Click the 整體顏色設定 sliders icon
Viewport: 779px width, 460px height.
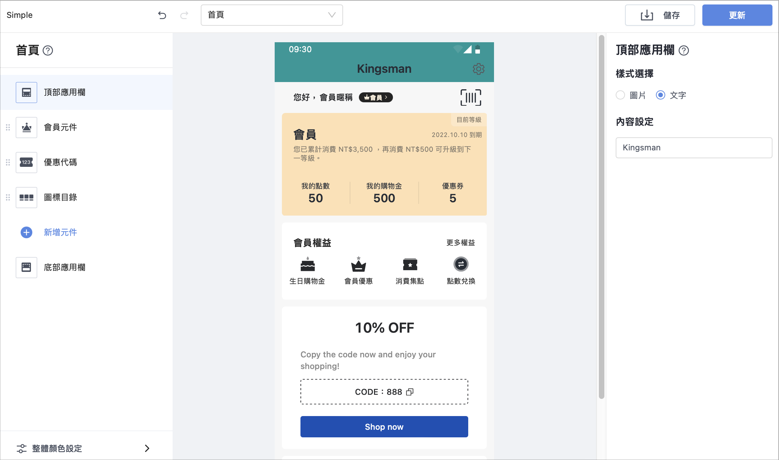pyautogui.click(x=22, y=448)
